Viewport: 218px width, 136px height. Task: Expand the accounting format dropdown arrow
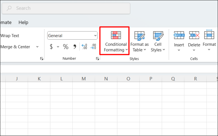pyautogui.click(x=58, y=47)
